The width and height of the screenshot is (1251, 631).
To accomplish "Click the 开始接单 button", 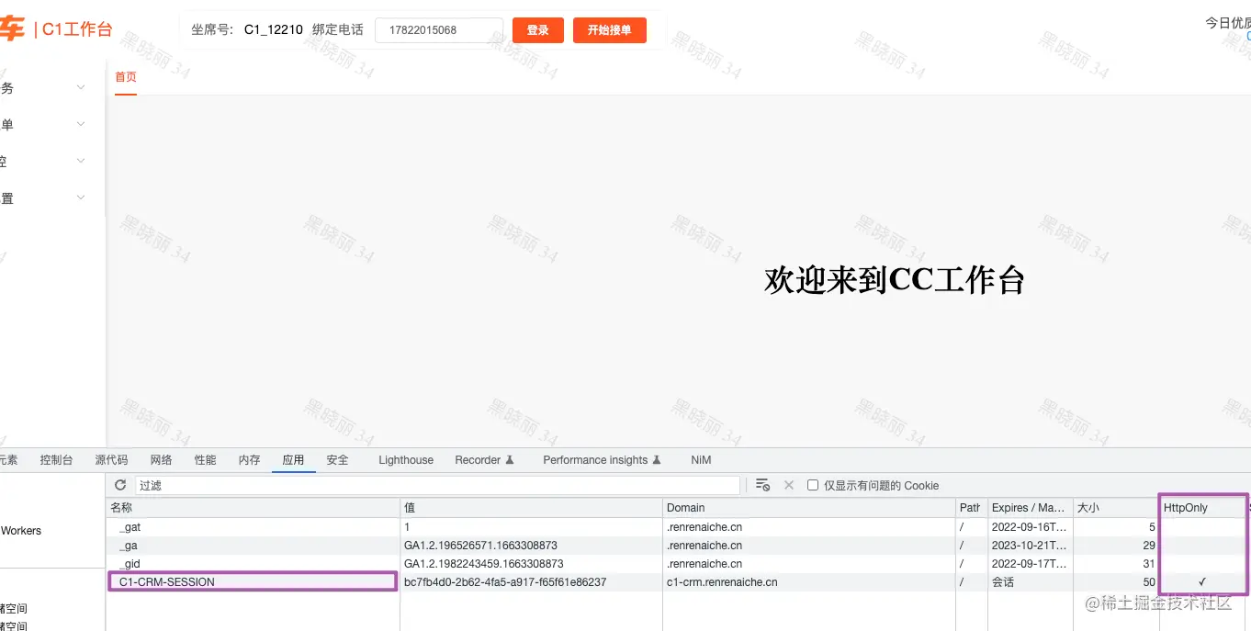I will (609, 30).
